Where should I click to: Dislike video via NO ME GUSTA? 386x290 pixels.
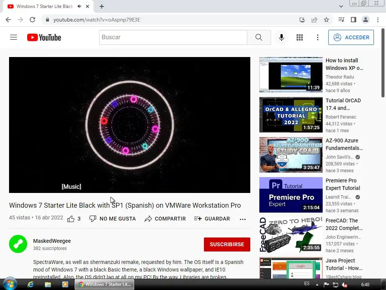click(x=112, y=219)
